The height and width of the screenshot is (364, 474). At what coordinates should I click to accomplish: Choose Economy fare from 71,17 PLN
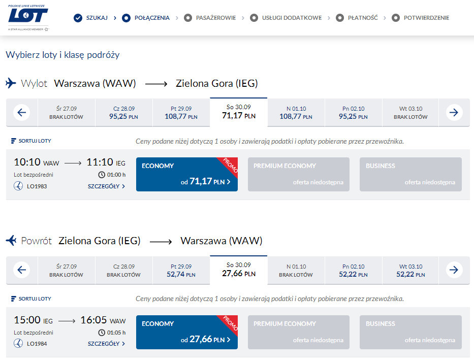pos(187,174)
